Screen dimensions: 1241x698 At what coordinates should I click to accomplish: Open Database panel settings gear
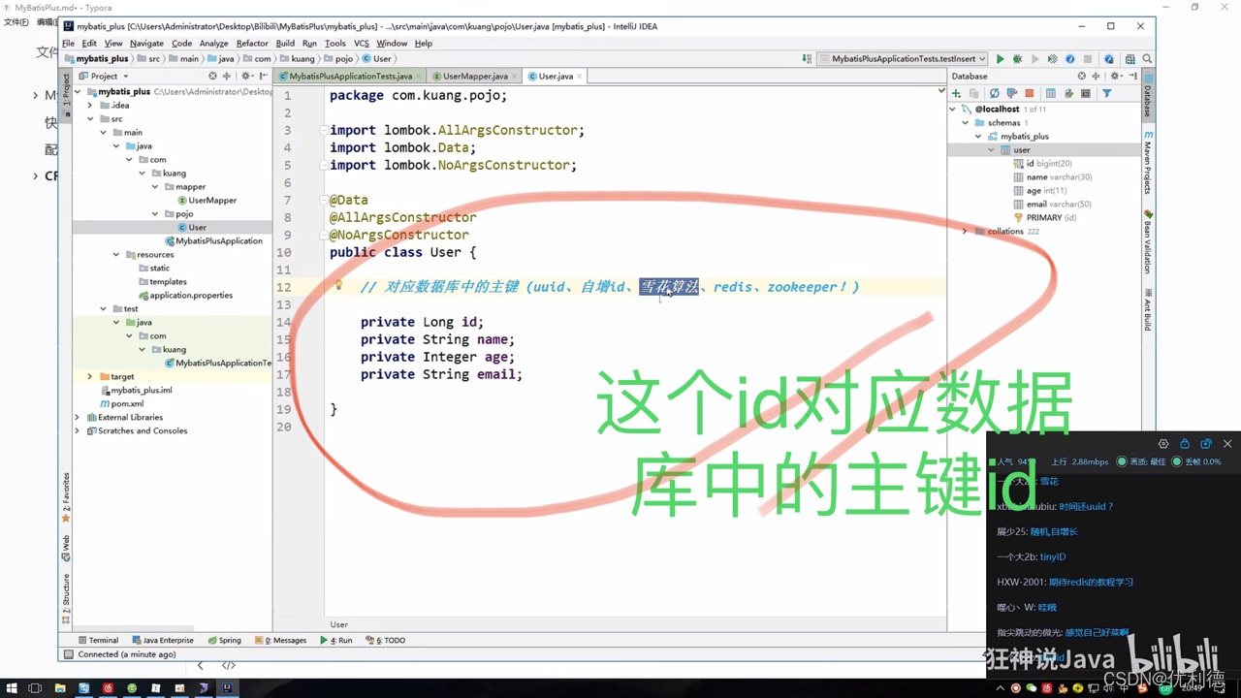click(x=1115, y=76)
